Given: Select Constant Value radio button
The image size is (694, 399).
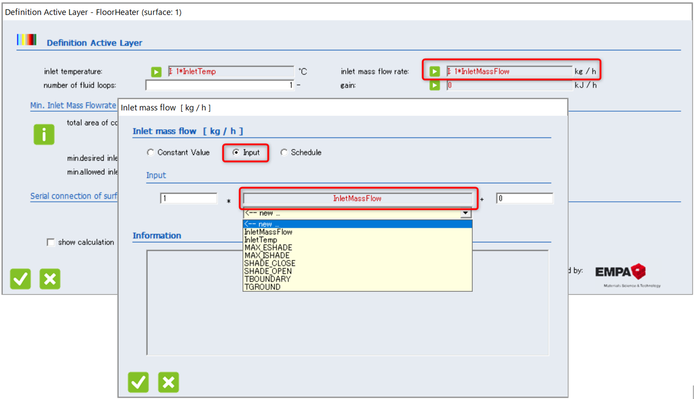Looking at the screenshot, I should (x=150, y=152).
